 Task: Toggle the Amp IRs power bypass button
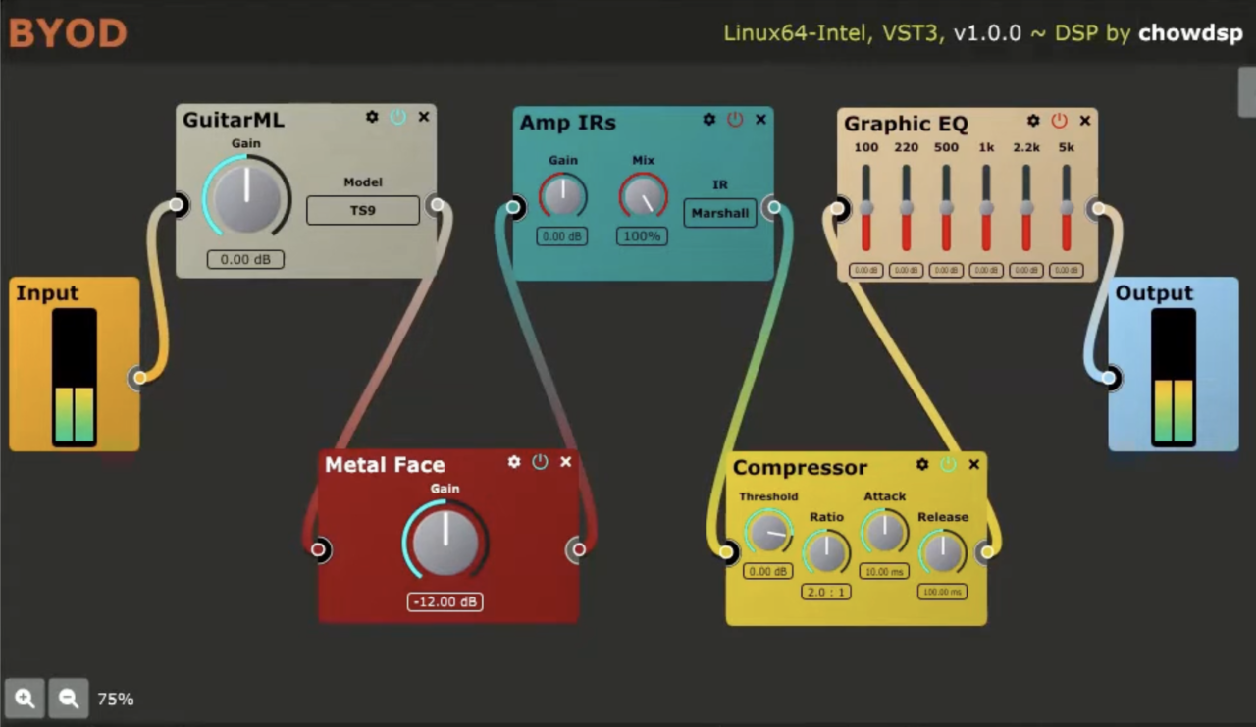(x=735, y=120)
